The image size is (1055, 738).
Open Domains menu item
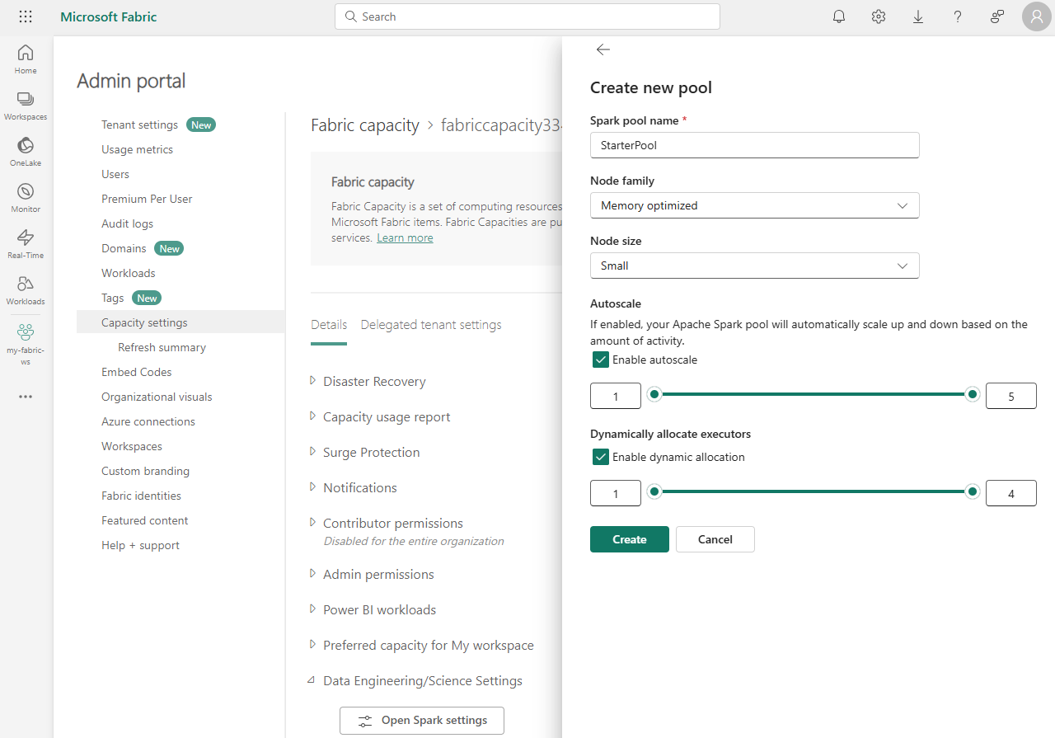pos(124,248)
